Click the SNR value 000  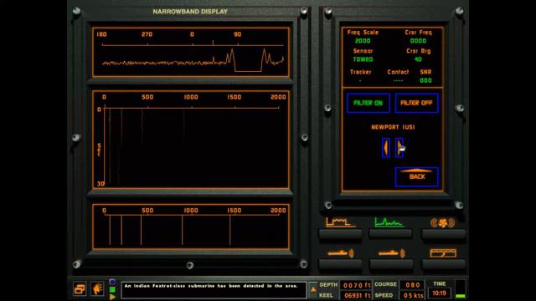click(x=425, y=80)
